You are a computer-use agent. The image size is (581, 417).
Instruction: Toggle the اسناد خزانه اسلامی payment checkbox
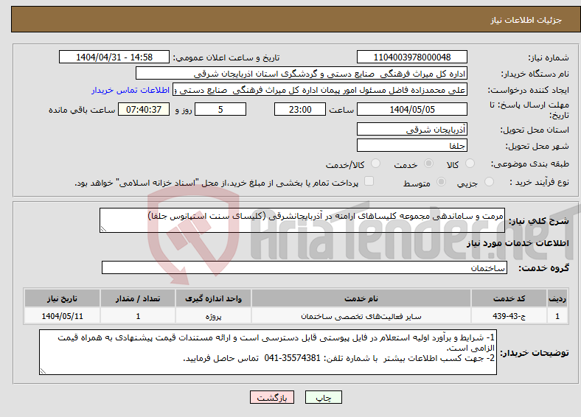coord(369,181)
